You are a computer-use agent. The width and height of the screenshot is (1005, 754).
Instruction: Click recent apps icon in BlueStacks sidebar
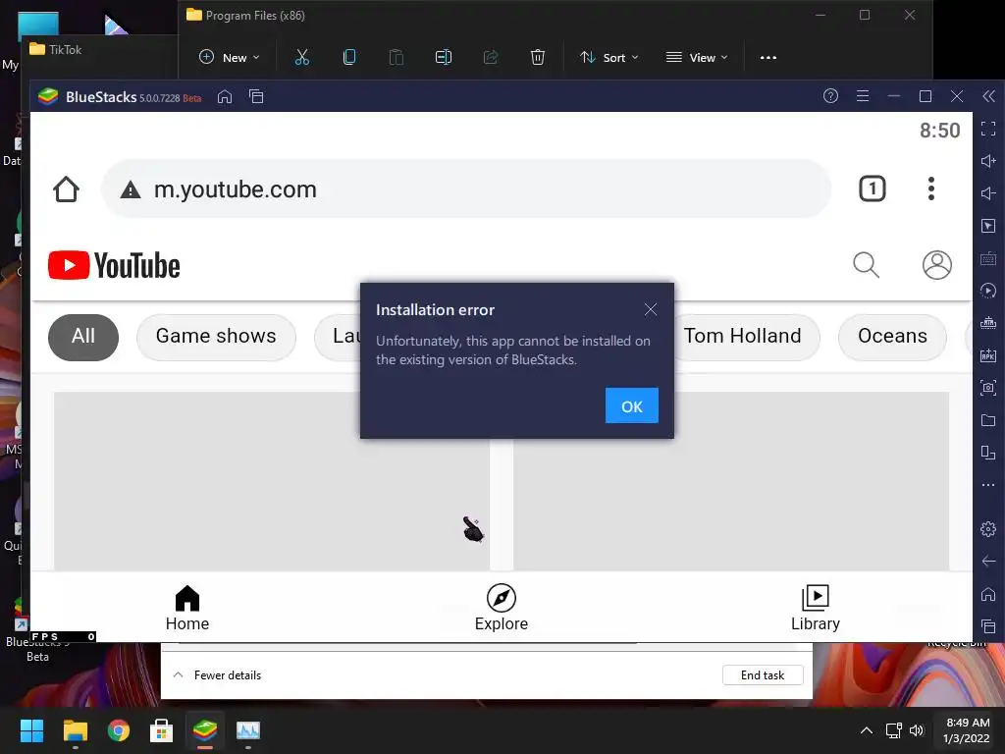pos(988,625)
